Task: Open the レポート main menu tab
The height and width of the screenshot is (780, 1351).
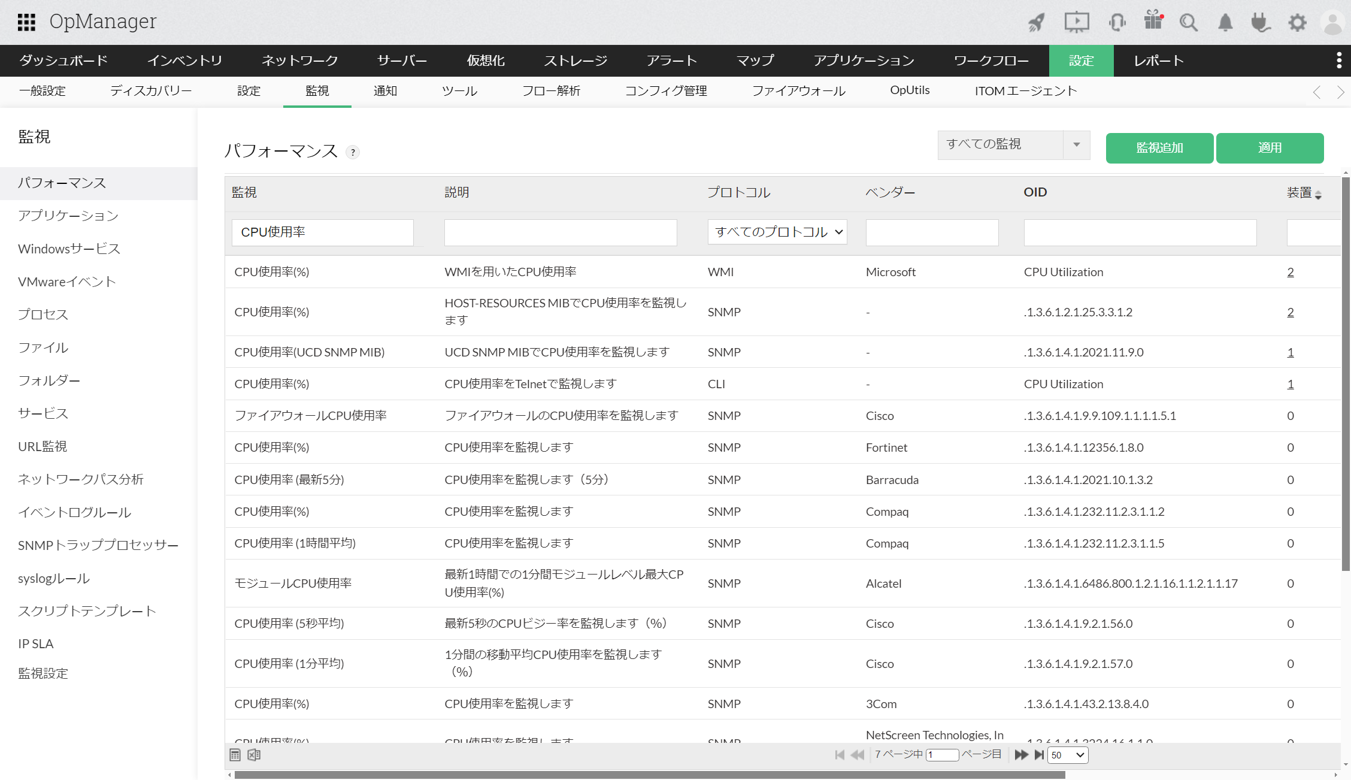Action: (x=1158, y=61)
